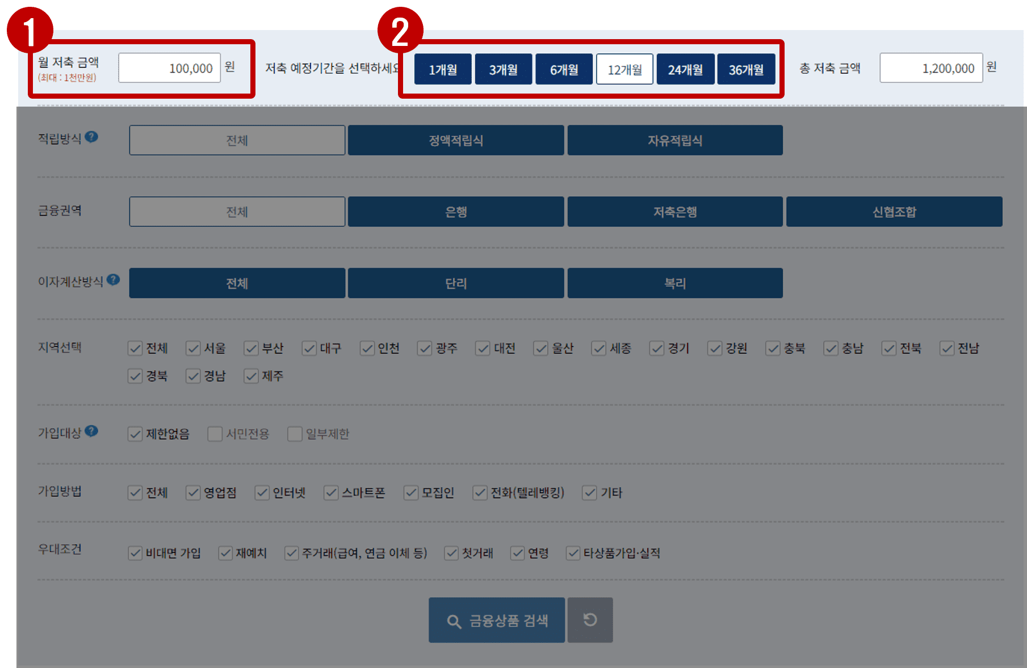Click the 총 저축 금액 amount field
The width and height of the screenshot is (1027, 668).
[x=930, y=67]
